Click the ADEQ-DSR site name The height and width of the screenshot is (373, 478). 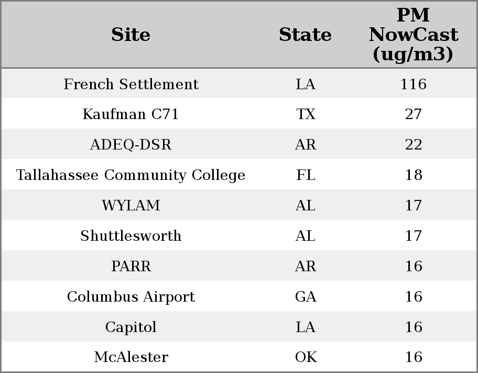[x=131, y=145]
